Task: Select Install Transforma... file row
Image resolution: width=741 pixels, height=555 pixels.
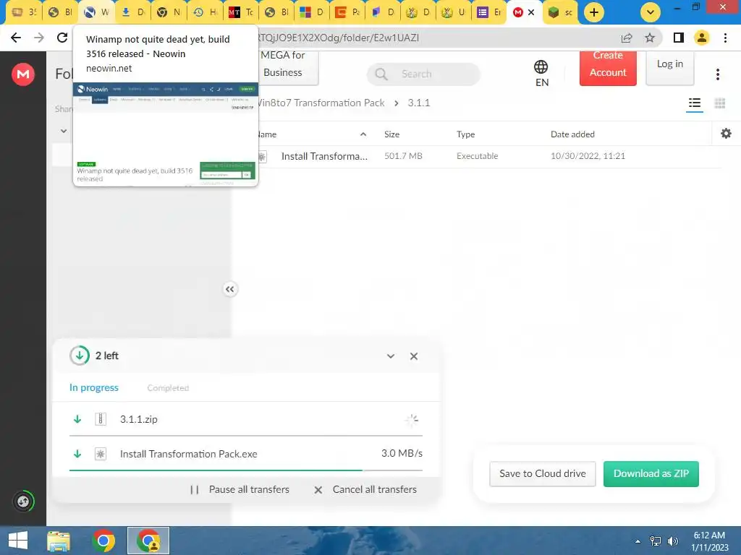Action: (489, 156)
